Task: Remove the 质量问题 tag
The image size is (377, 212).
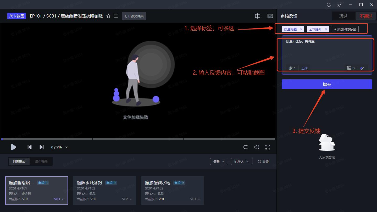Action: tap(301, 29)
